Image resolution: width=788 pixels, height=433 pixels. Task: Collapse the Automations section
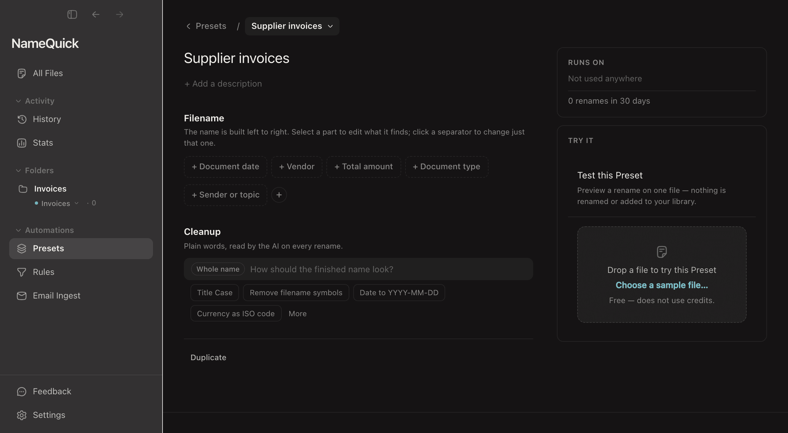(45, 230)
